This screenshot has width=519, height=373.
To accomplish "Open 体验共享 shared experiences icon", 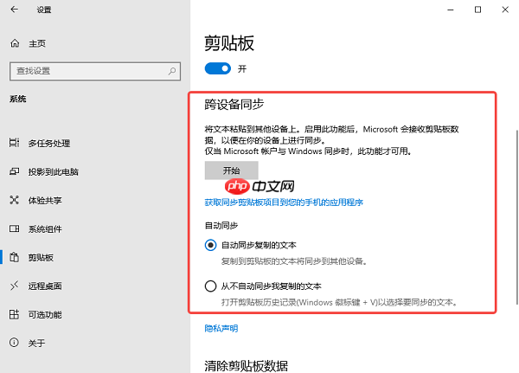I will click(15, 200).
